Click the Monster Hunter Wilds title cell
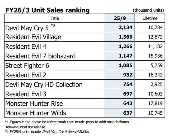 pyautogui.click(x=36, y=113)
